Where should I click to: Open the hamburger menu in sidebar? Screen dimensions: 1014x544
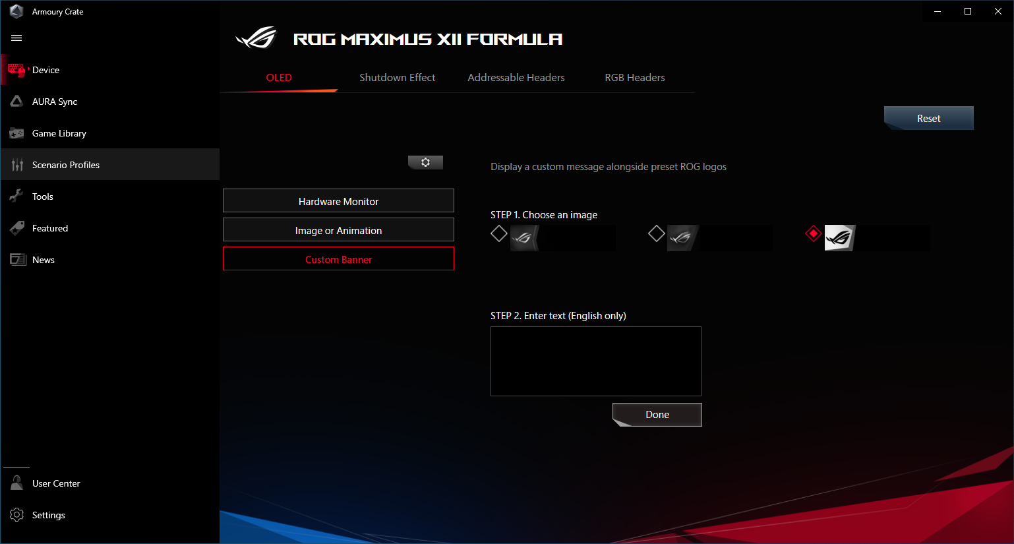click(x=16, y=38)
